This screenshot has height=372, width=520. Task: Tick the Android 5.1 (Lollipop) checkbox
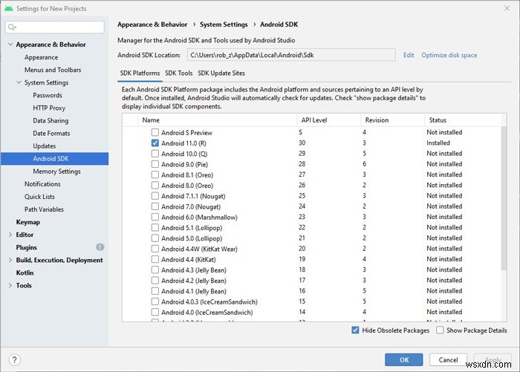(155, 228)
